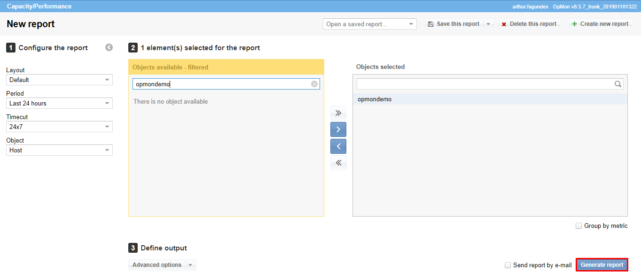The width and height of the screenshot is (641, 279).
Task: Expand Save this report arrow menu
Action: [488, 24]
